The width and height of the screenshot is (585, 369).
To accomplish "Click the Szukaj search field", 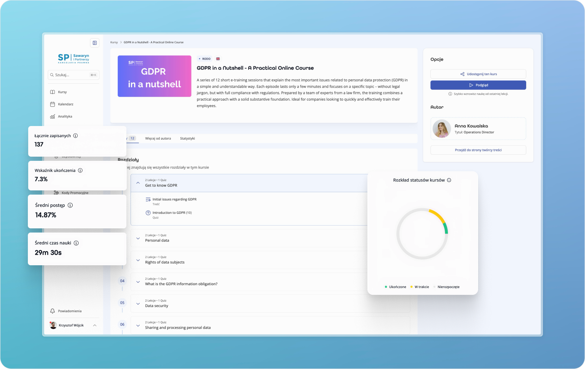I will coord(73,75).
